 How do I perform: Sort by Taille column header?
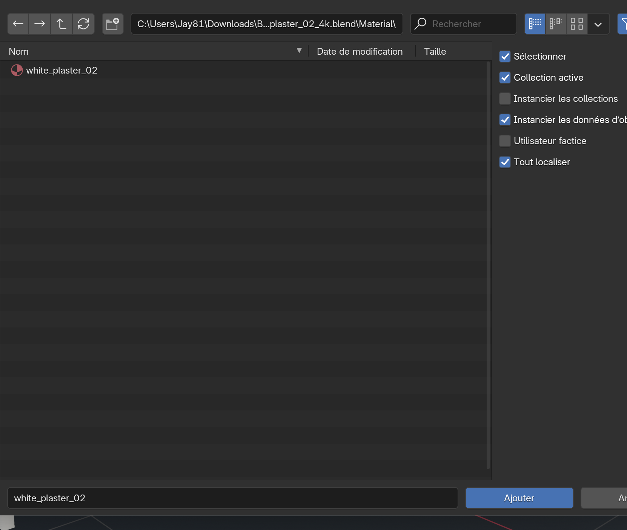point(435,52)
